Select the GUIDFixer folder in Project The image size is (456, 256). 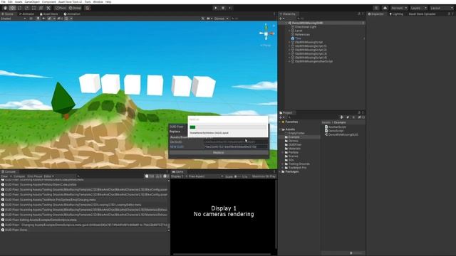(295, 144)
